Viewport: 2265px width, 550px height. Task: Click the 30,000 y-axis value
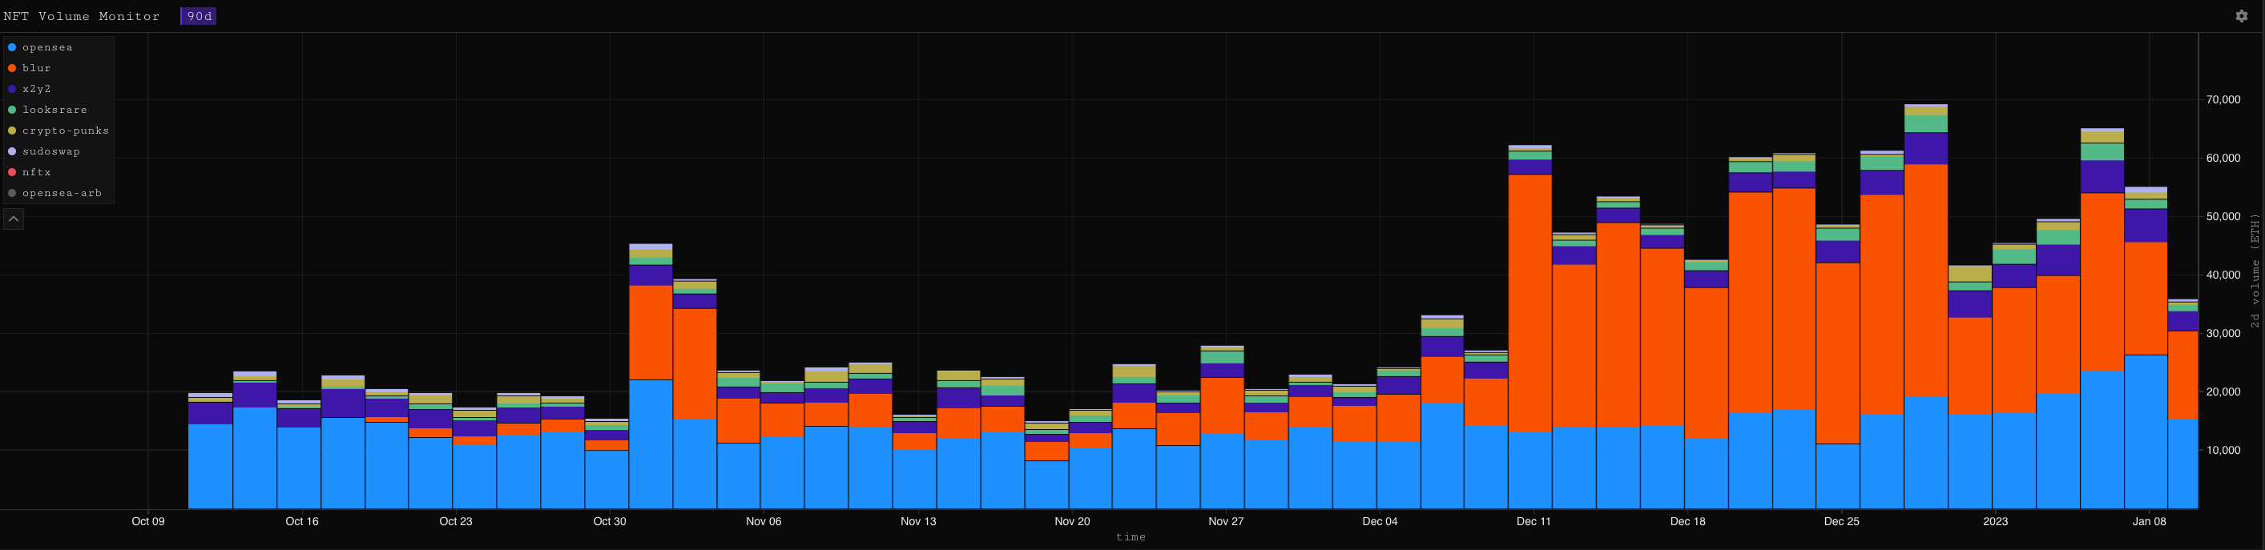click(x=2223, y=334)
